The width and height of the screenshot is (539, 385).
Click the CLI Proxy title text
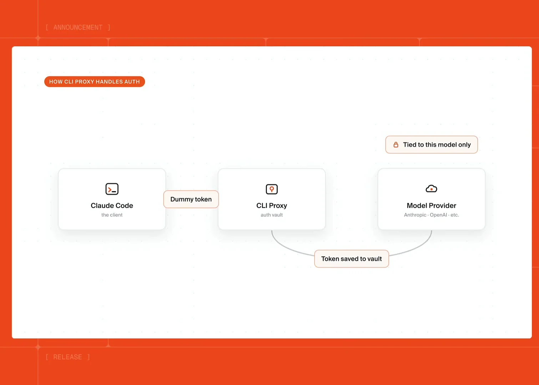pos(272,206)
